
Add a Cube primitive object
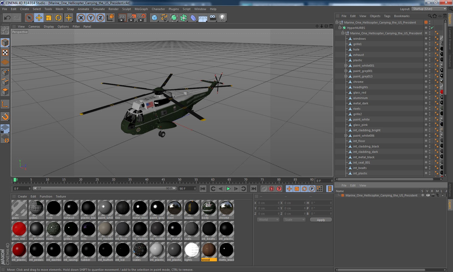(154, 18)
